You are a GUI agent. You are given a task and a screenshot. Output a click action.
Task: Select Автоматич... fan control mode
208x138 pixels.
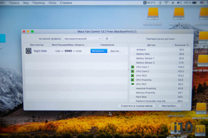[99, 51]
